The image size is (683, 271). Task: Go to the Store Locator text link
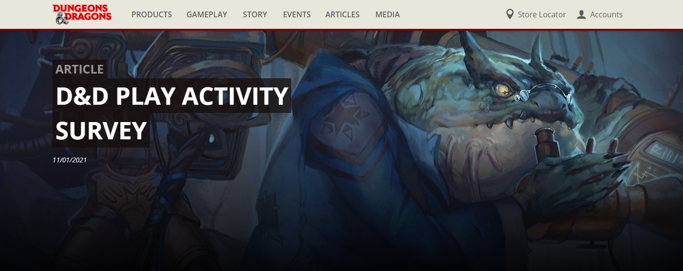coord(542,14)
